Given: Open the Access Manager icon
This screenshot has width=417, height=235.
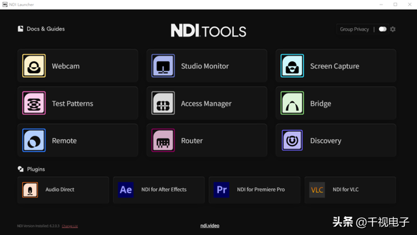Looking at the screenshot, I should [163, 103].
